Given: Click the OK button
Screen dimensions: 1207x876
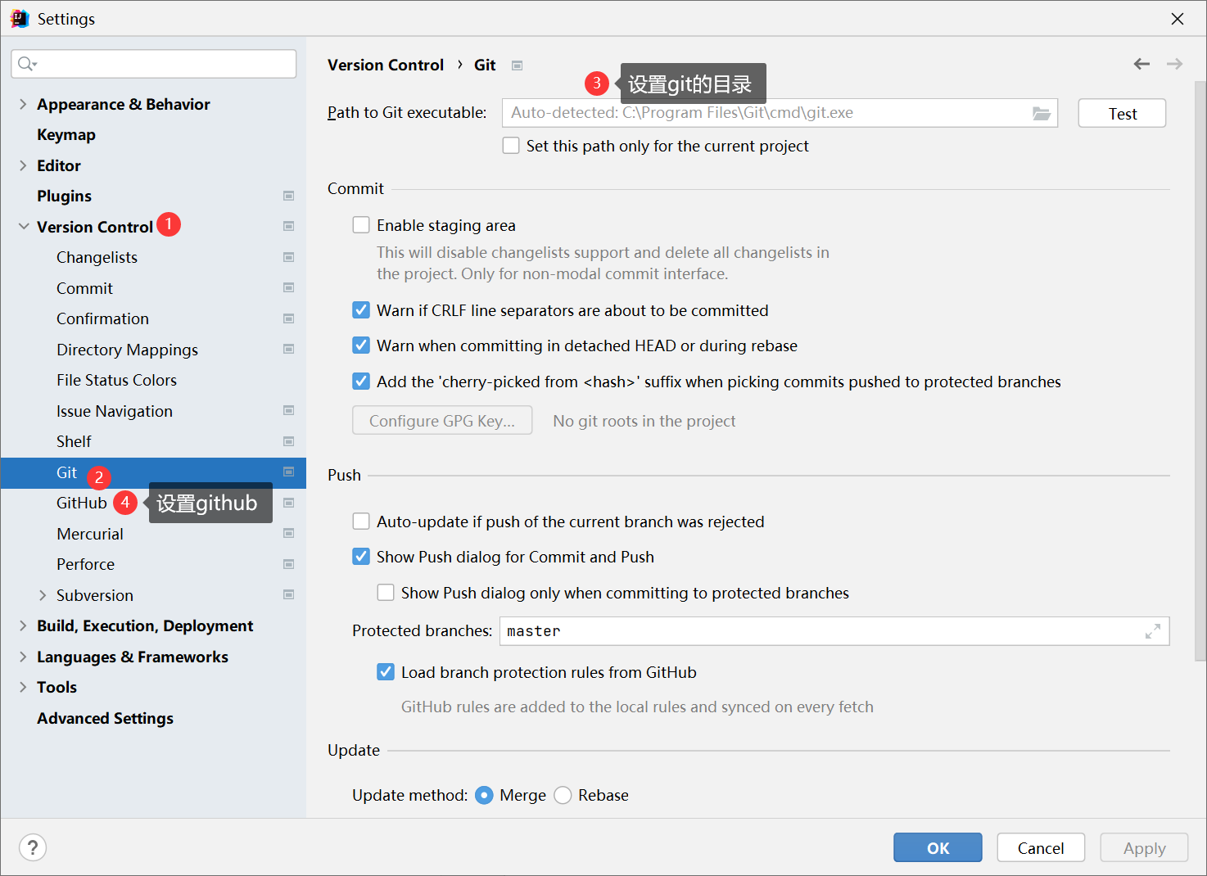Looking at the screenshot, I should (x=938, y=848).
